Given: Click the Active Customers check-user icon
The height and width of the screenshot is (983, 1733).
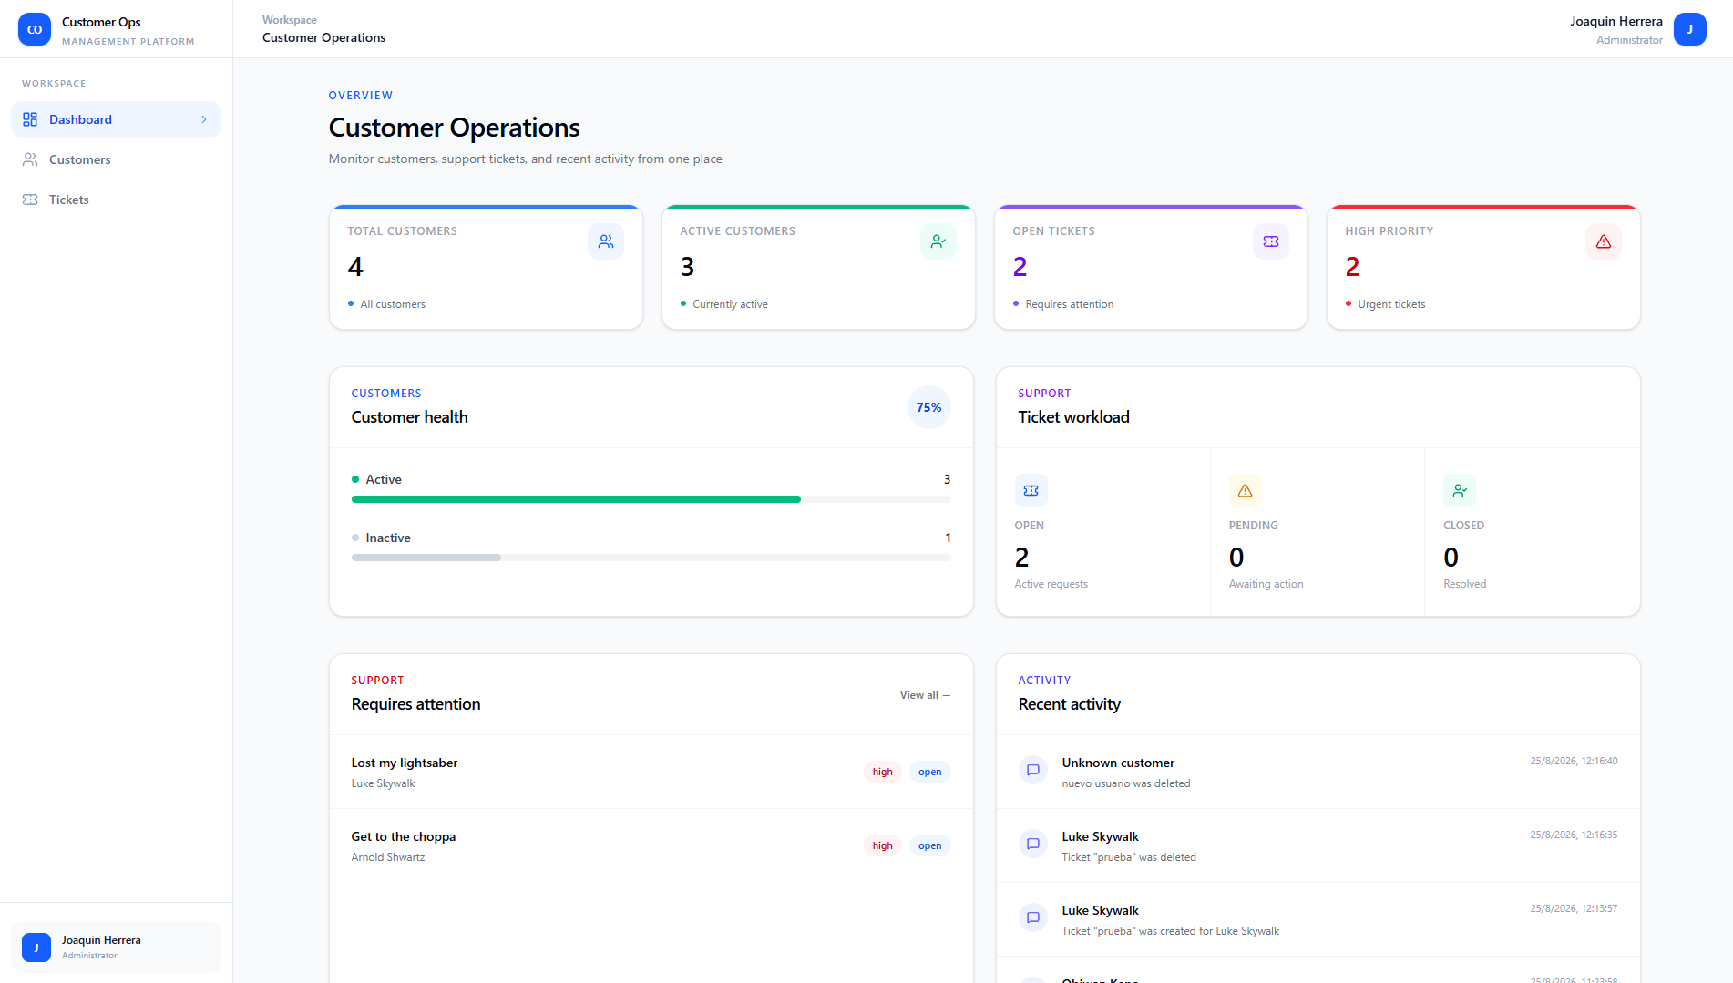Looking at the screenshot, I should [x=938, y=241].
